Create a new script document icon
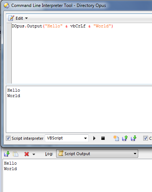The width and height of the screenshot is (152, 192). 116,138
